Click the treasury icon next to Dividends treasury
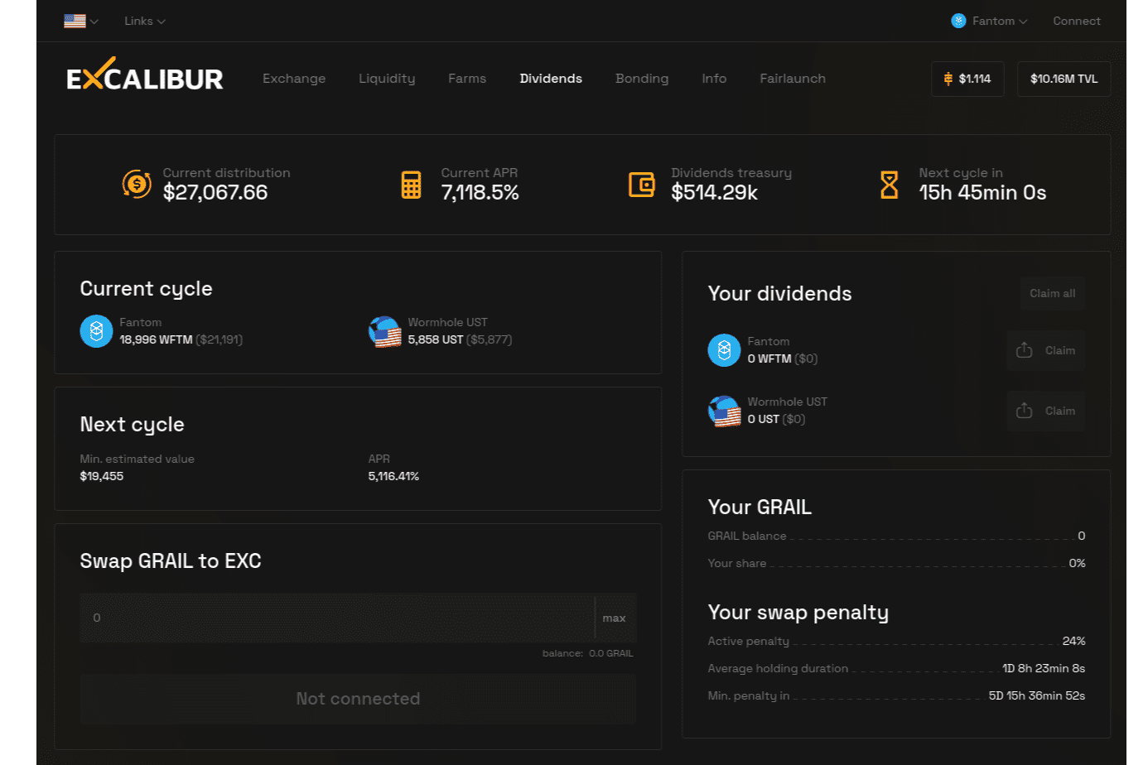Screen dimensions: 1148x765 point(641,184)
